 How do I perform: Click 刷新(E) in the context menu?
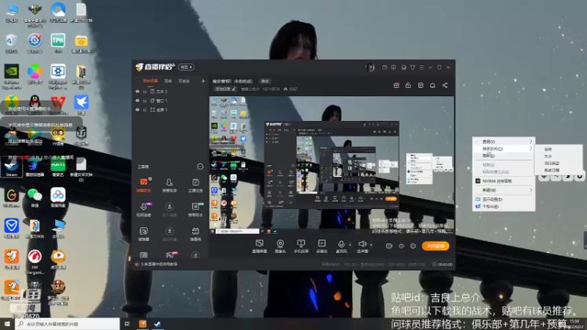pos(503,155)
